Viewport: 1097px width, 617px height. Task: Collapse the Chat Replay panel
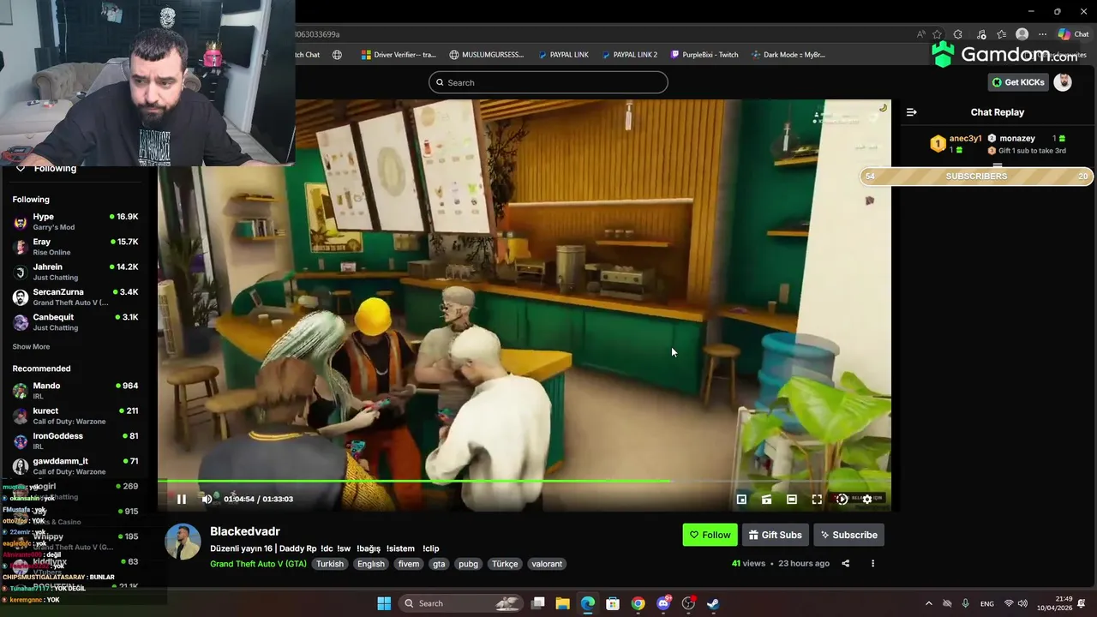tap(911, 112)
